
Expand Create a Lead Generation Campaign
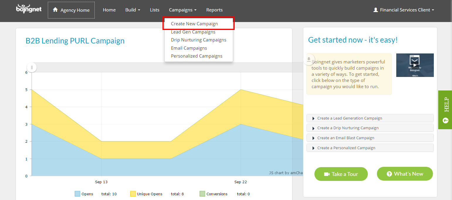coord(370,118)
